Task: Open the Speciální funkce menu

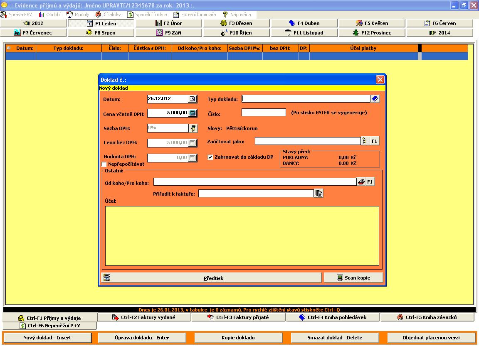Action: [x=147, y=15]
